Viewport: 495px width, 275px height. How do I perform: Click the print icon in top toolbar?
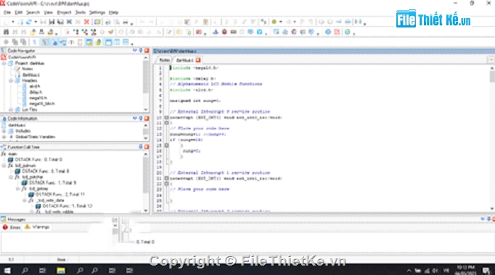click(126, 22)
